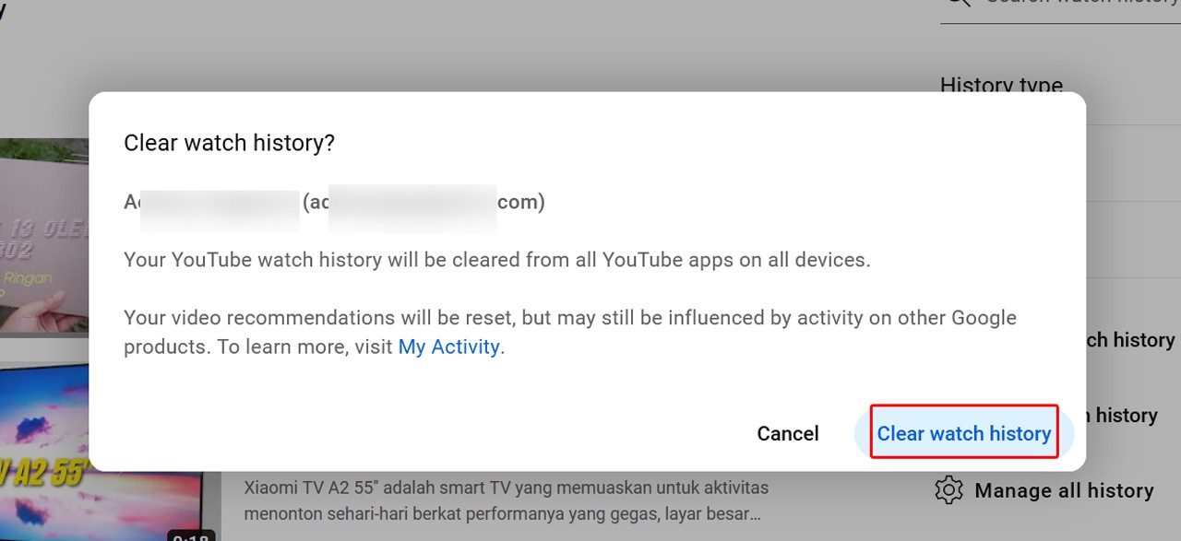Click the Manage all history gear icon

click(x=948, y=490)
